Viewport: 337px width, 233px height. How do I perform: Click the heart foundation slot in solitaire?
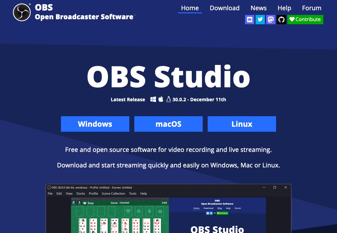(x=128, y=211)
